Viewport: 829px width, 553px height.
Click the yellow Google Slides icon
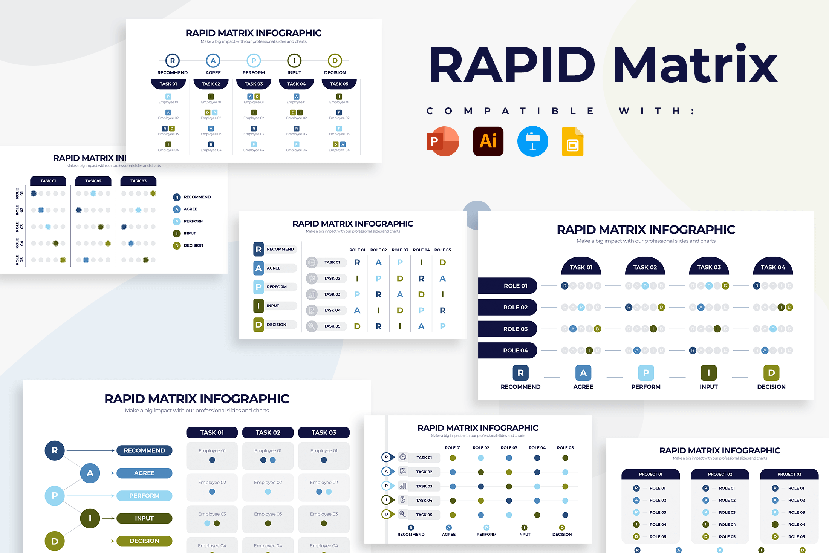click(x=572, y=142)
